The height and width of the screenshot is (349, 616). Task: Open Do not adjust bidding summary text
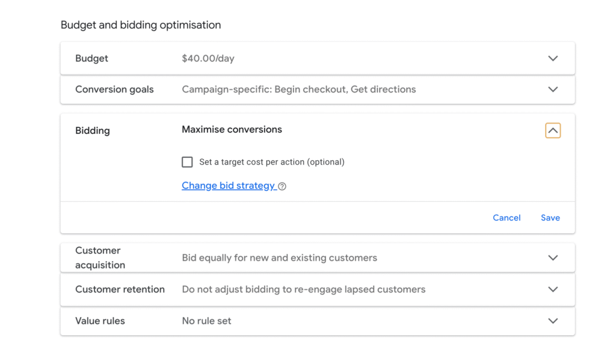click(303, 290)
